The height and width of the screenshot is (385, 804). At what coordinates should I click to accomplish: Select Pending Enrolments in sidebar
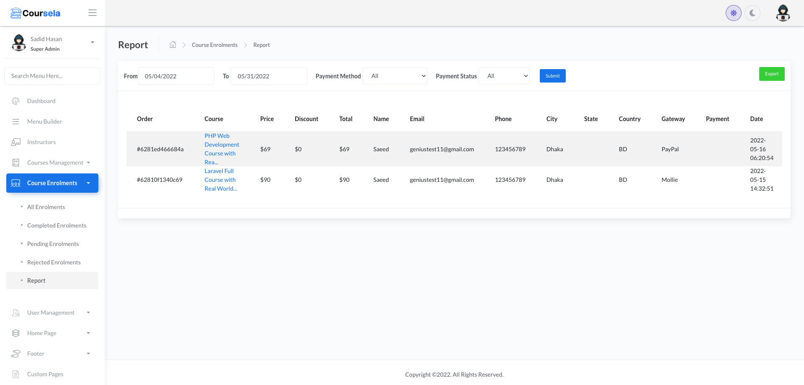click(x=53, y=244)
